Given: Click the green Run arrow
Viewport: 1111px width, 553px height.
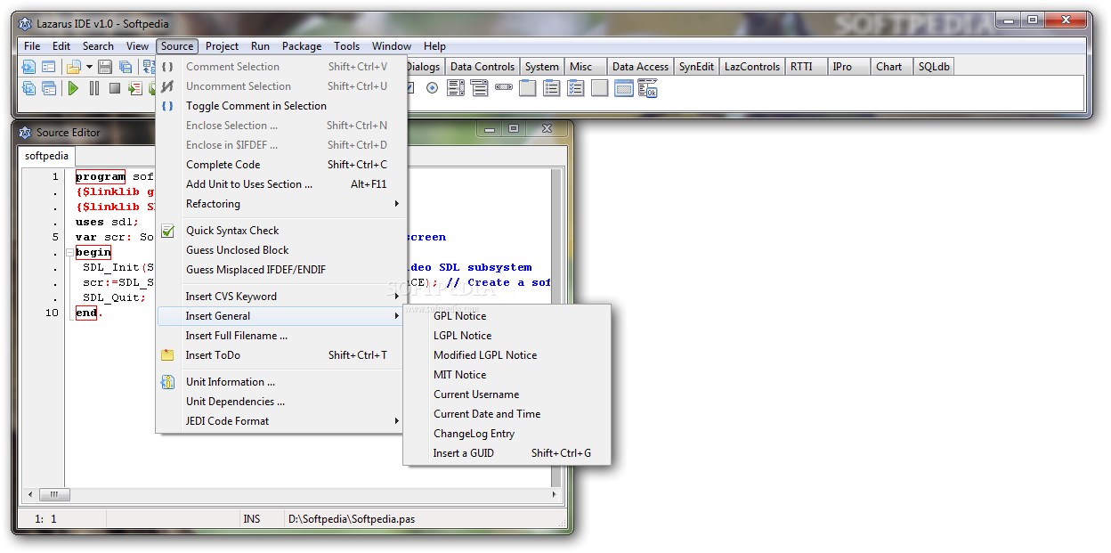Looking at the screenshot, I should pyautogui.click(x=74, y=88).
